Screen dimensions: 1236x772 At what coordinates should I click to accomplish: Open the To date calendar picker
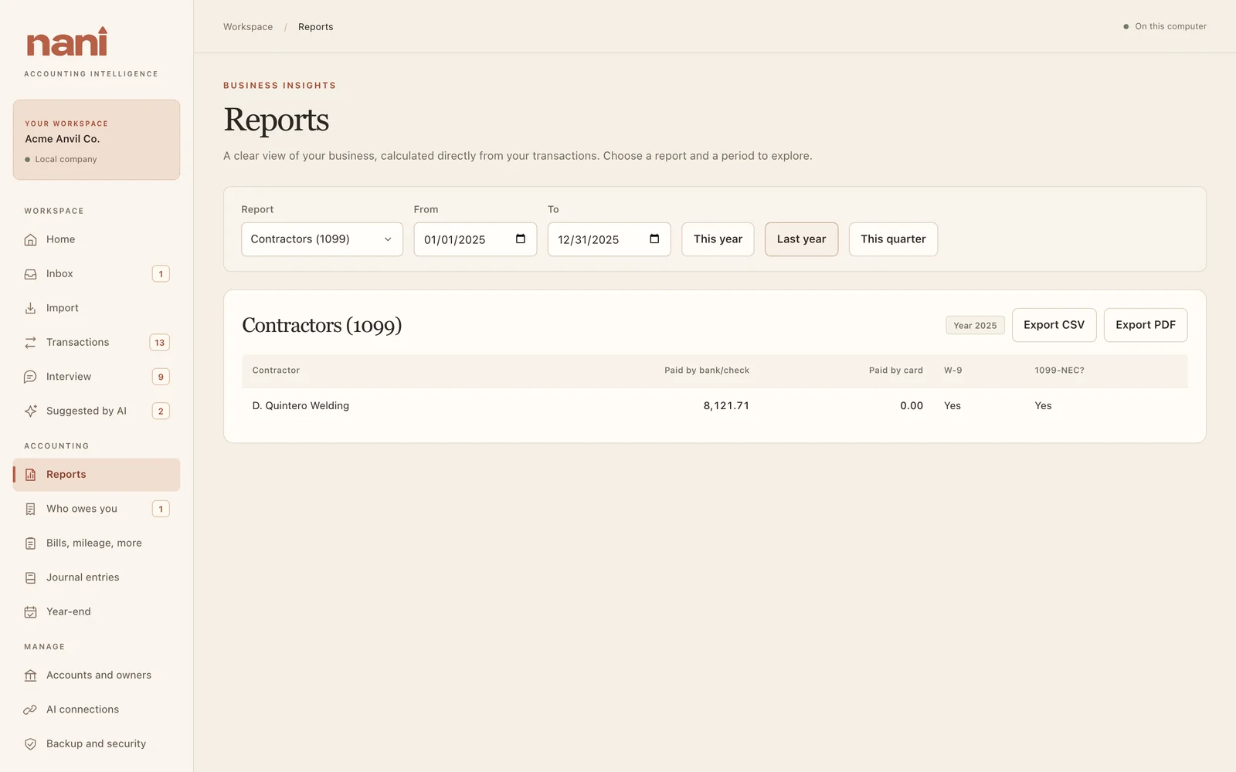click(654, 239)
